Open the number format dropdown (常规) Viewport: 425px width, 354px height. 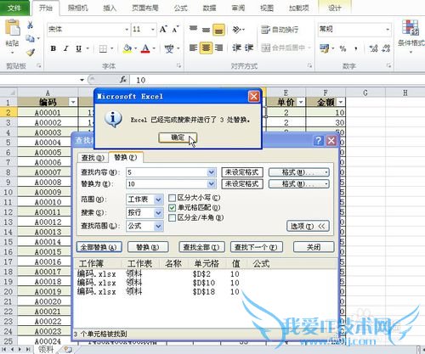click(x=388, y=29)
